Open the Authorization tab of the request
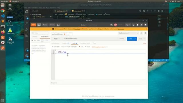The width and height of the screenshot is (183, 103). (55, 43)
